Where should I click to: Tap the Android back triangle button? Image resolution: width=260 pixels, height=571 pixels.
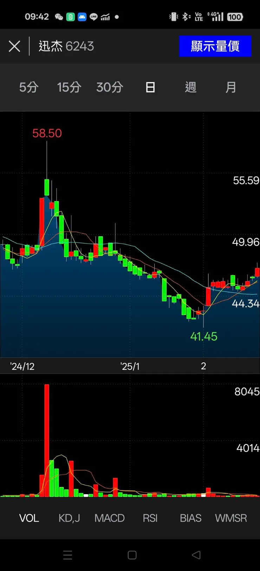[x=196, y=555]
